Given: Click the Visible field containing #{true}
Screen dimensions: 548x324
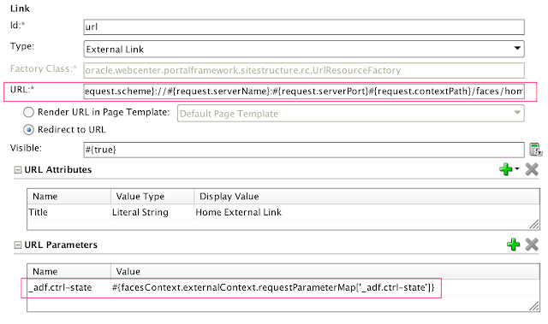Looking at the screenshot, I should coord(304,150).
